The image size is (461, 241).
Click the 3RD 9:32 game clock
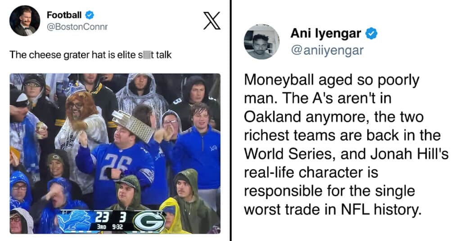[110, 227]
